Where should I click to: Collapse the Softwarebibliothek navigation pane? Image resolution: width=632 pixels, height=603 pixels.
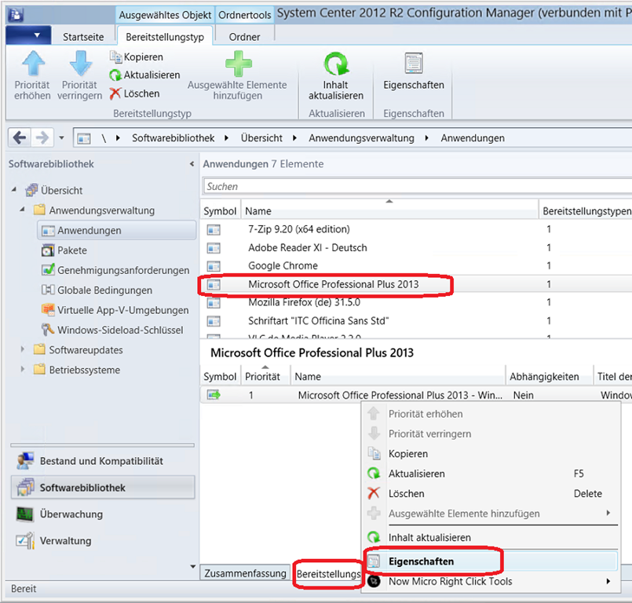192,163
